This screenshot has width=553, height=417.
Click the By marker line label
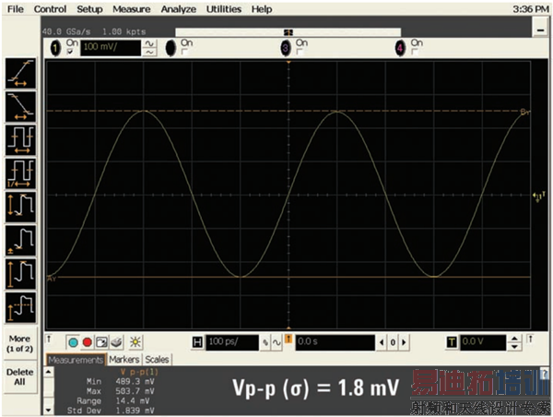pyautogui.click(x=525, y=113)
